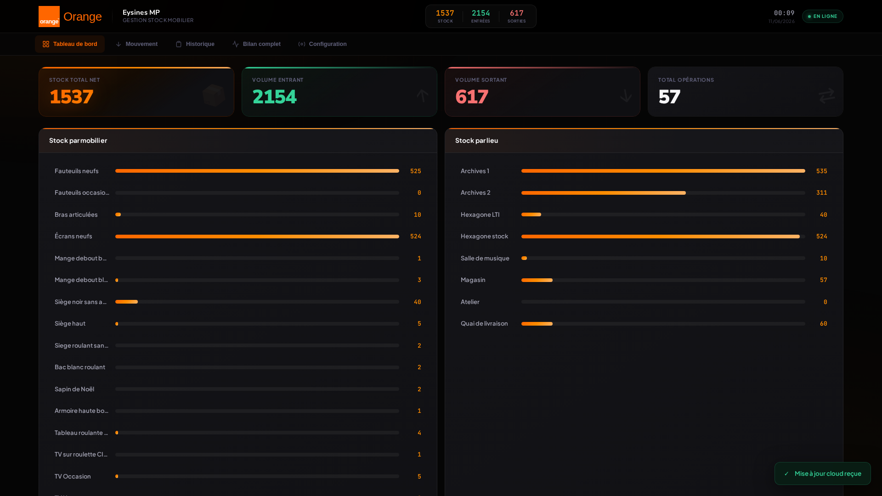Open the Configuration tab
This screenshot has width=882, height=496.
coord(322,44)
